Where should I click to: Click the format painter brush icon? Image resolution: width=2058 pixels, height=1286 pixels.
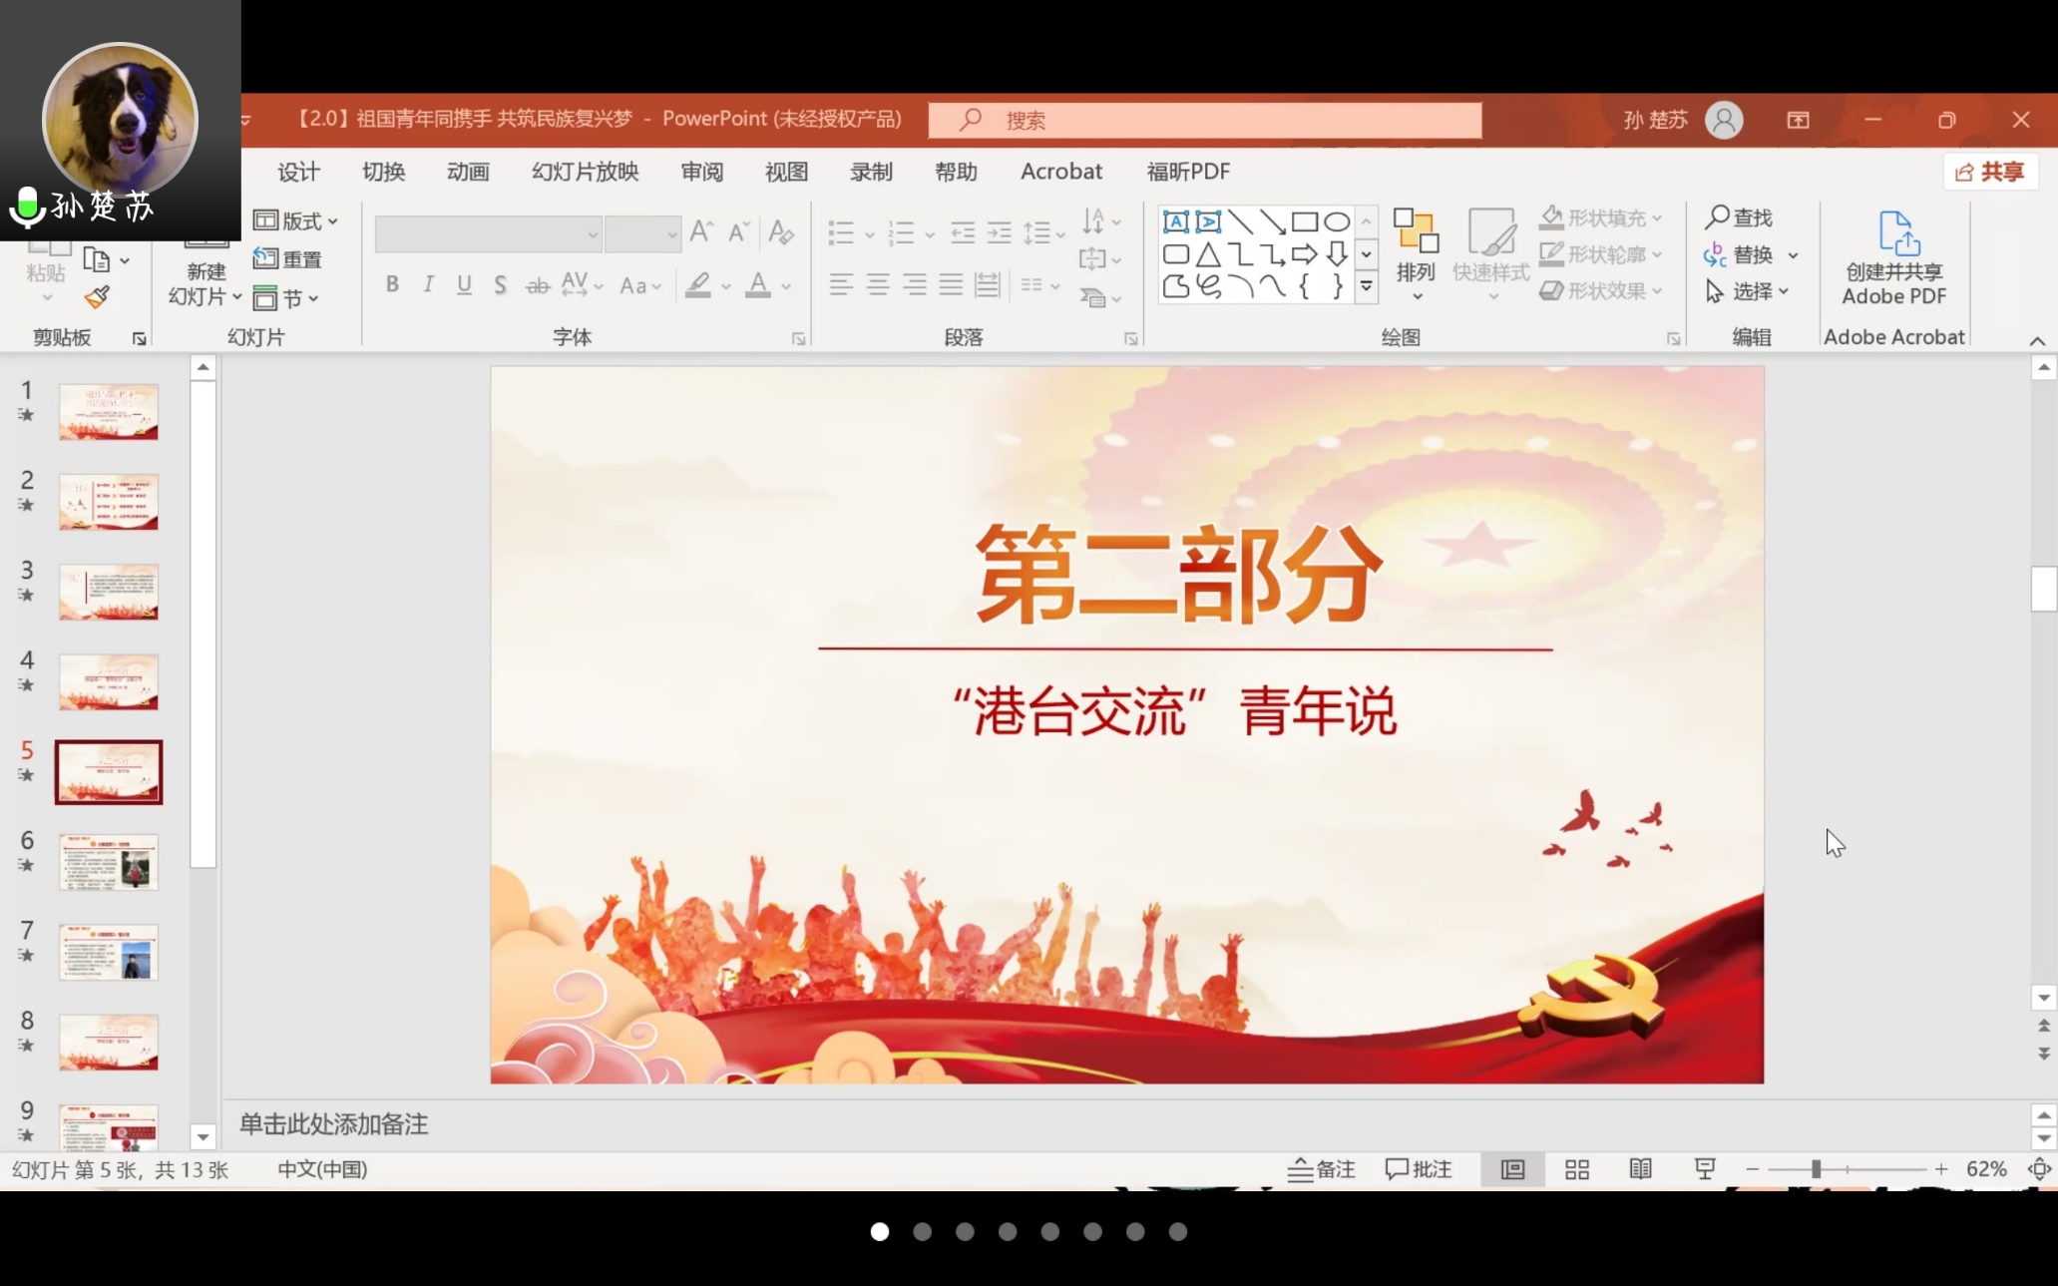point(98,297)
